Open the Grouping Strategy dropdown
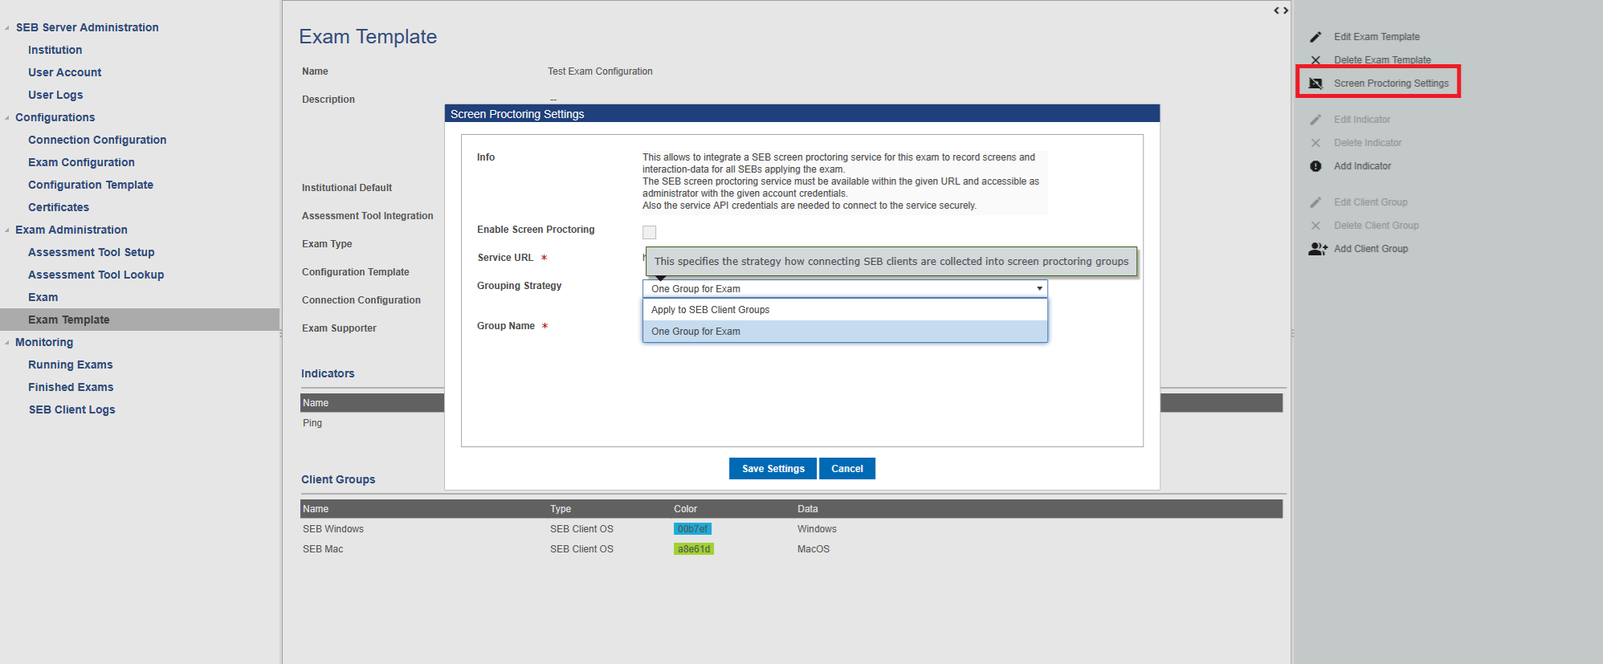The image size is (1603, 664). (845, 288)
